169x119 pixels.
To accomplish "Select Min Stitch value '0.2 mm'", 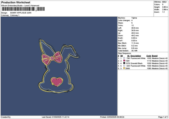I will pyautogui.click(x=135, y=46).
